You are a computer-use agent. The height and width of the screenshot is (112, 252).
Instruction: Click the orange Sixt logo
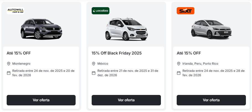[185, 11]
